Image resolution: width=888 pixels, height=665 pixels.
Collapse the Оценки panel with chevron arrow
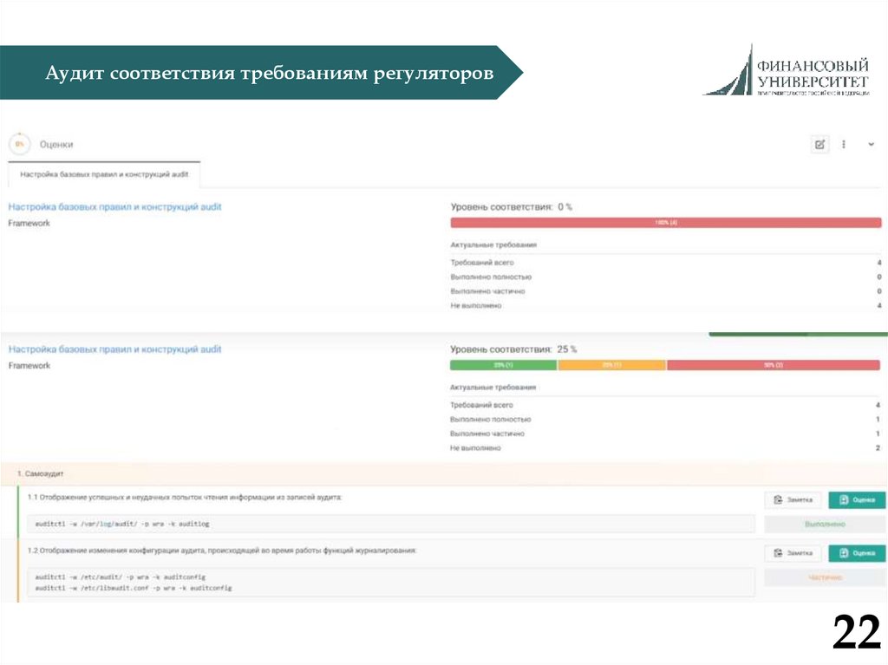[871, 145]
